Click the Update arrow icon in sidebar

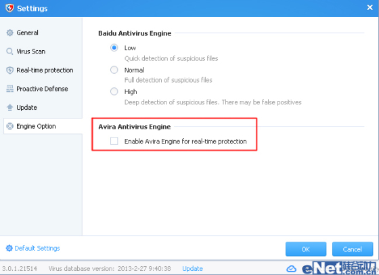[x=9, y=108]
